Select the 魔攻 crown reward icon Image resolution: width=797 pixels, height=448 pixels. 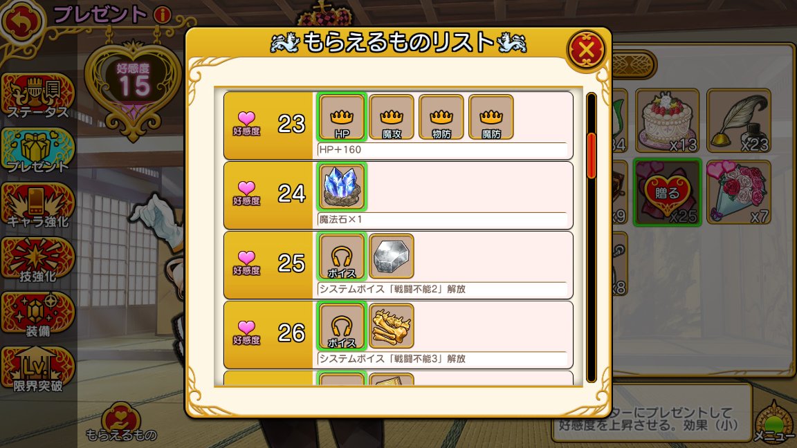[x=392, y=118]
